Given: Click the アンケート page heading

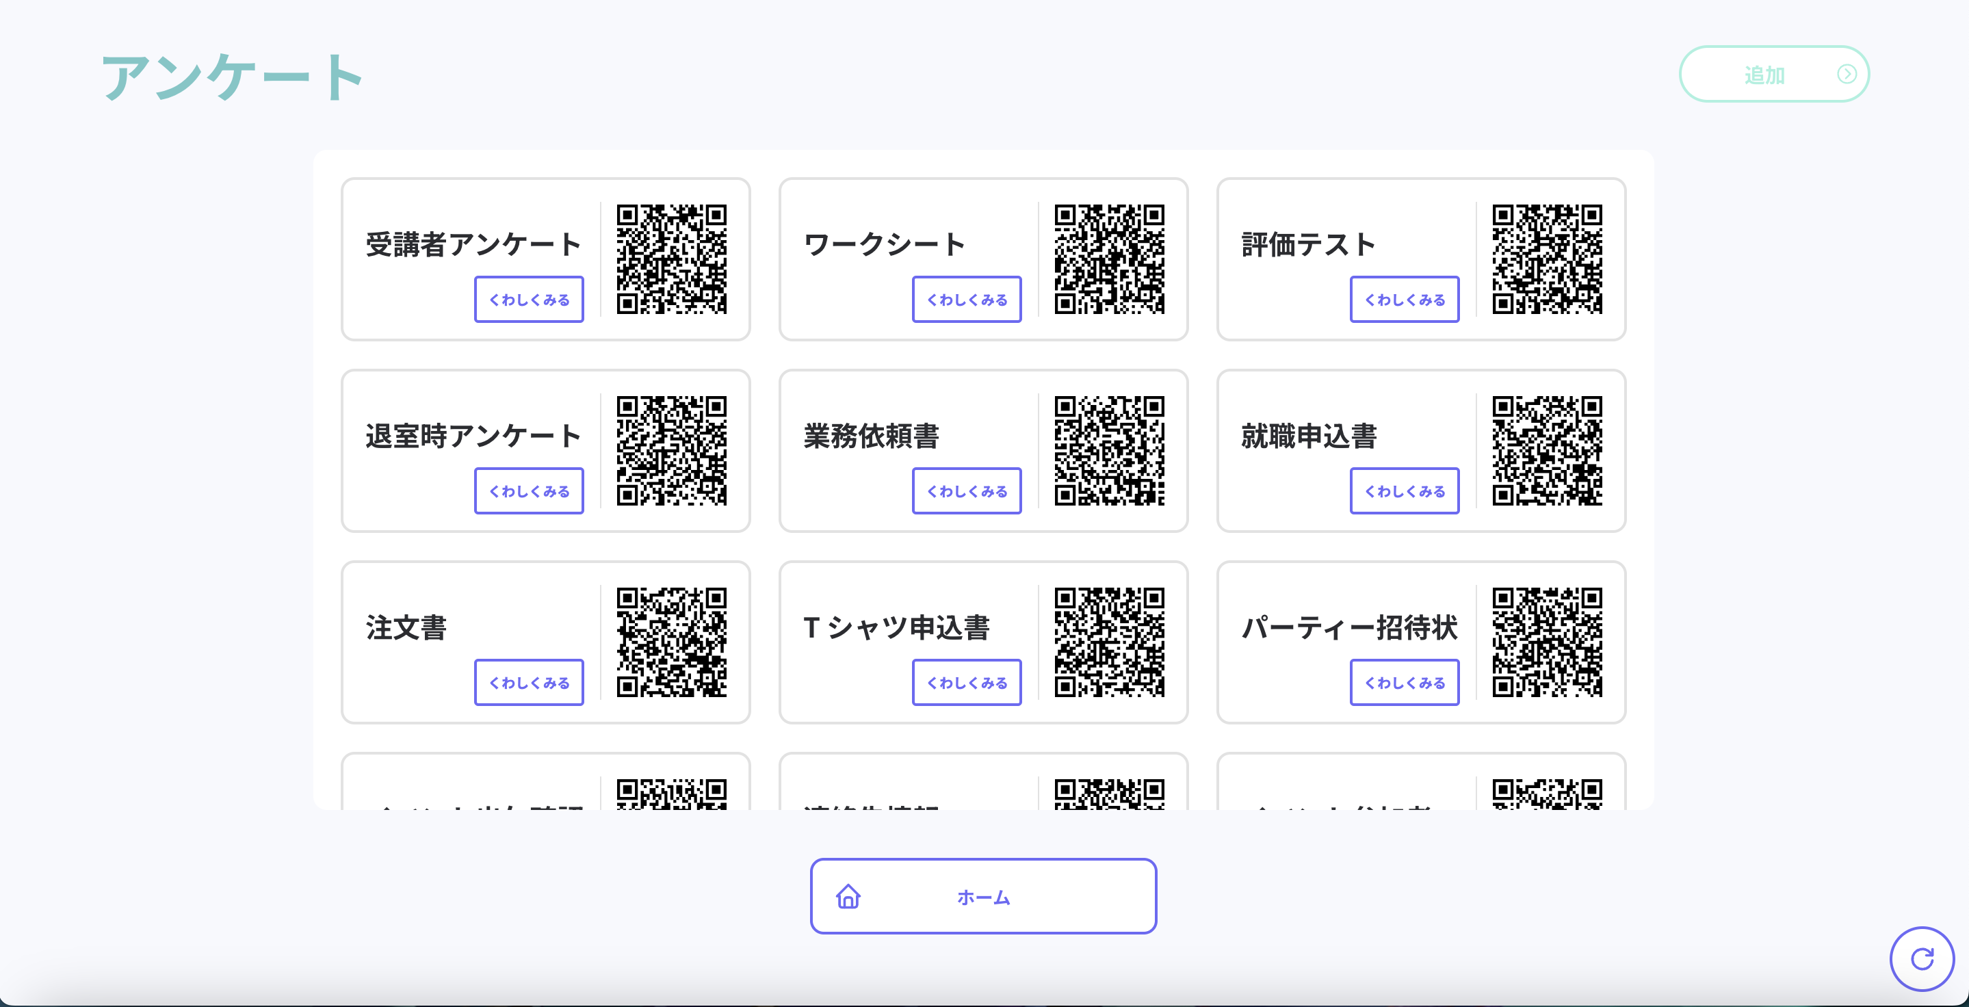Looking at the screenshot, I should point(233,77).
